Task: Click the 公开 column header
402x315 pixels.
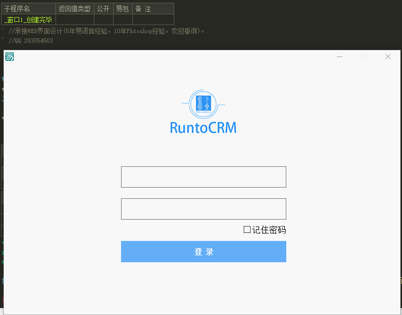Action: [x=103, y=9]
